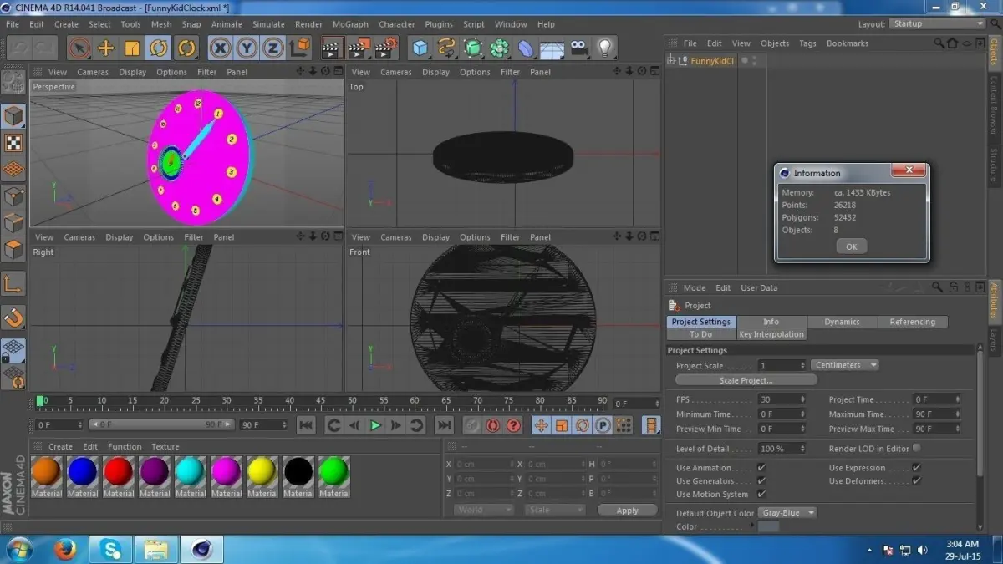Toggle position keyframe recording icon
Viewport: 1003px width, 564px height.
[x=542, y=425]
